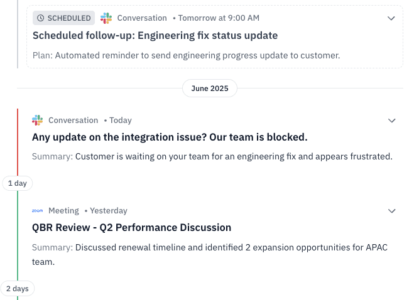Select the '2 days' gap marker
Viewport: 419px width, 300px height.
tap(17, 289)
